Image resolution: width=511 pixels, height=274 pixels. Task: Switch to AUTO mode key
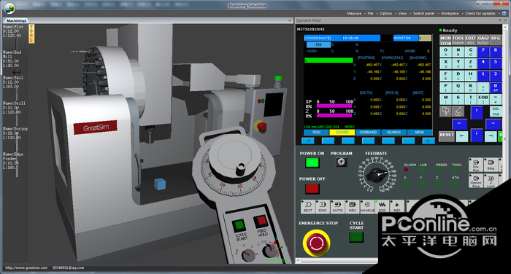tap(337, 207)
